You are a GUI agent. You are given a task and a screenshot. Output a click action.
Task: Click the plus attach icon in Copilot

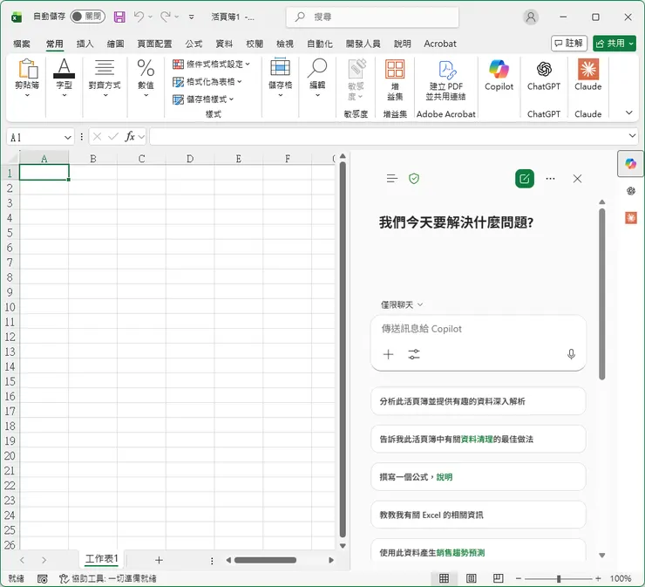[x=389, y=354]
